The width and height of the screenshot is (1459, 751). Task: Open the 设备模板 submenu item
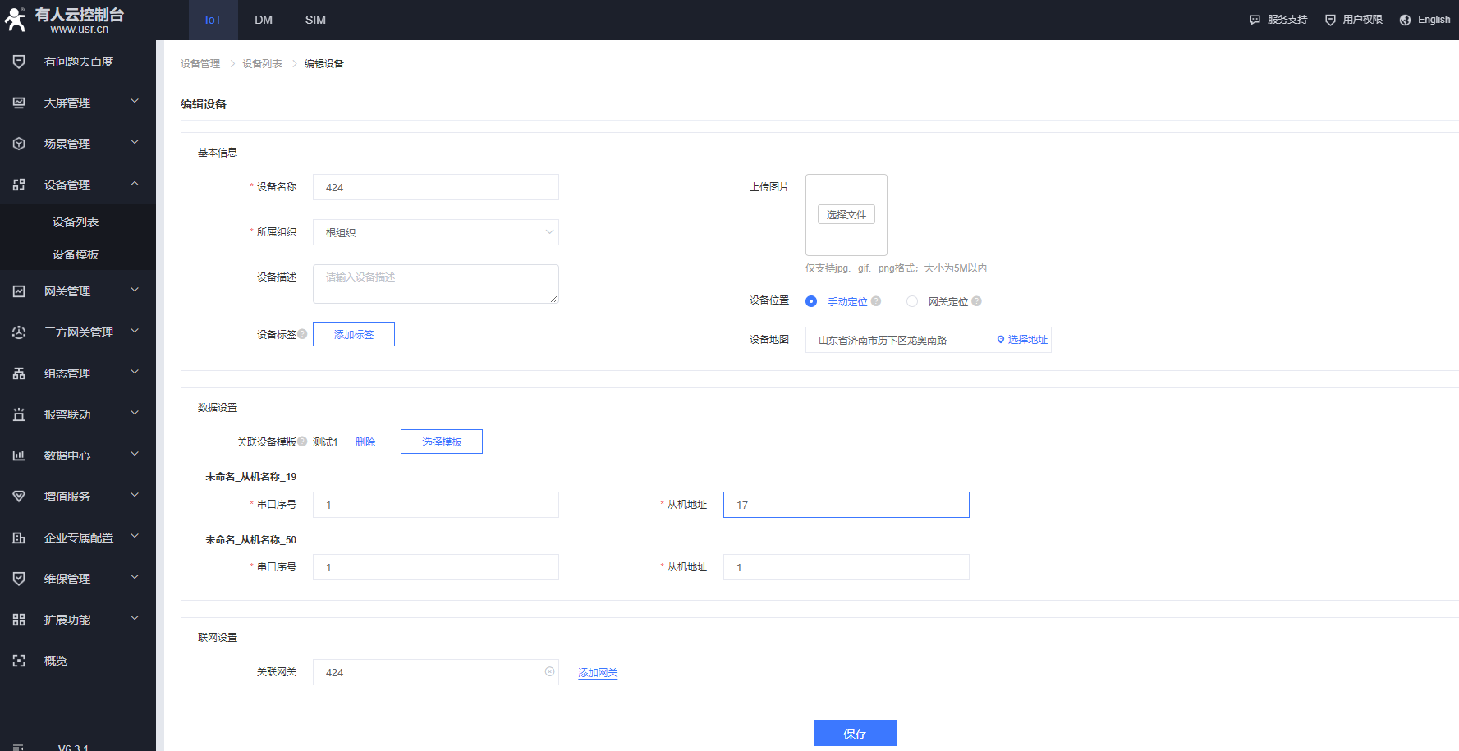pos(76,254)
